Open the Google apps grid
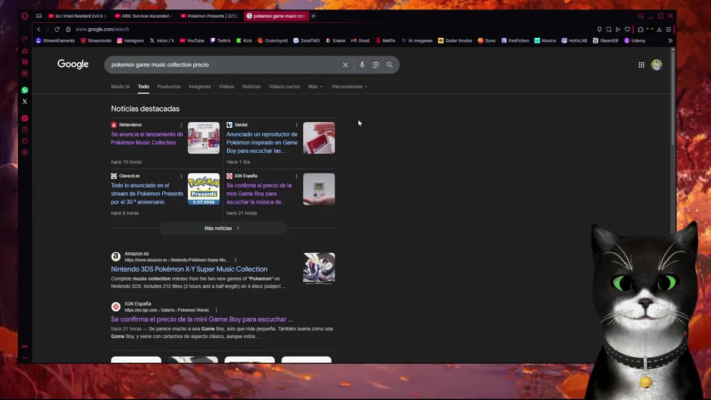Image resolution: width=711 pixels, height=400 pixels. (641, 65)
